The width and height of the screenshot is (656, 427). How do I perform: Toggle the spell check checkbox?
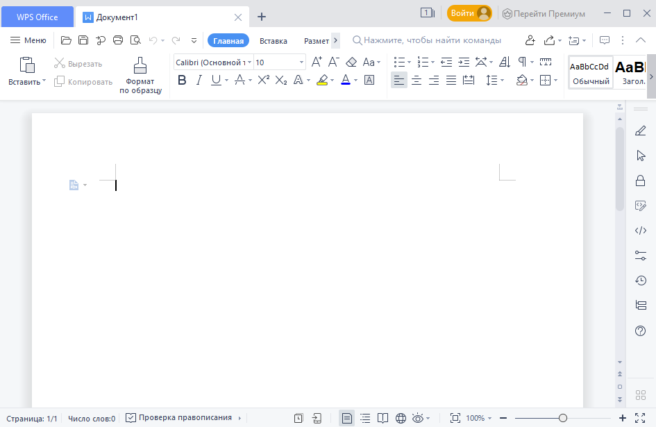(x=131, y=418)
